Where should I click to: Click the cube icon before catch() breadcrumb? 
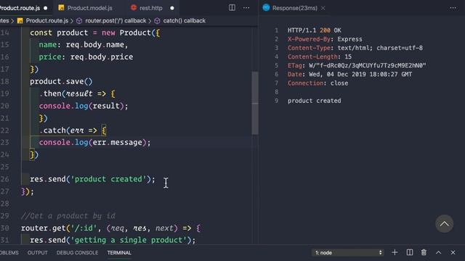click(x=157, y=21)
